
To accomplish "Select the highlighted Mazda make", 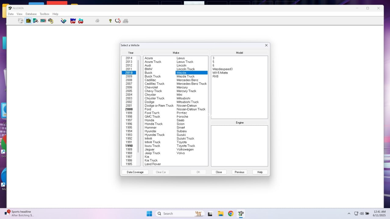I will click(x=191, y=73).
